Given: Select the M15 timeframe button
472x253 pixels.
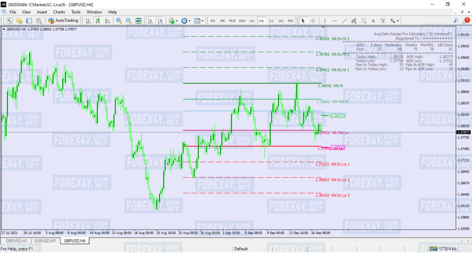Looking at the screenshot, I should tap(232, 21).
